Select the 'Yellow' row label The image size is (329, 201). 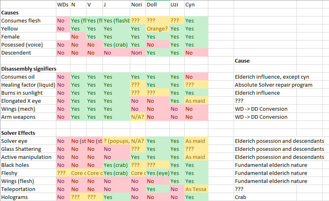pyautogui.click(x=28, y=28)
